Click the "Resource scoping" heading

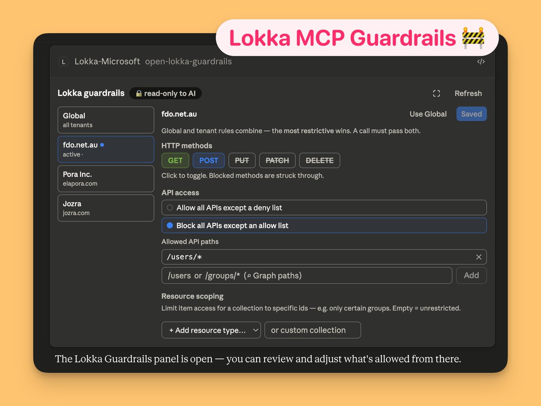click(193, 296)
